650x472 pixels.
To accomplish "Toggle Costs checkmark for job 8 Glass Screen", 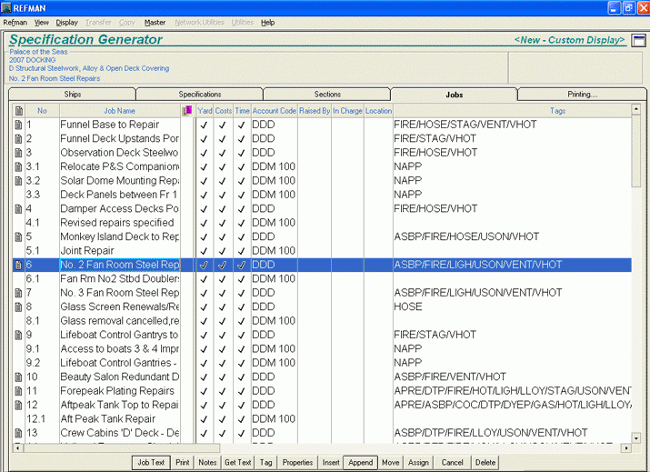I will (x=223, y=307).
